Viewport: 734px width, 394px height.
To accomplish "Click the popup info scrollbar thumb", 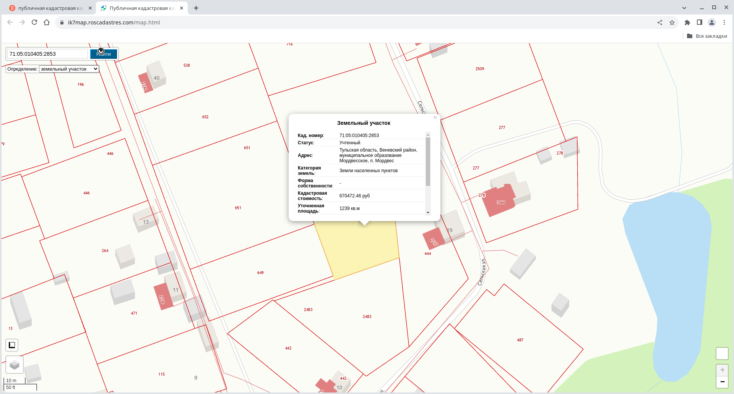I will pos(428,162).
